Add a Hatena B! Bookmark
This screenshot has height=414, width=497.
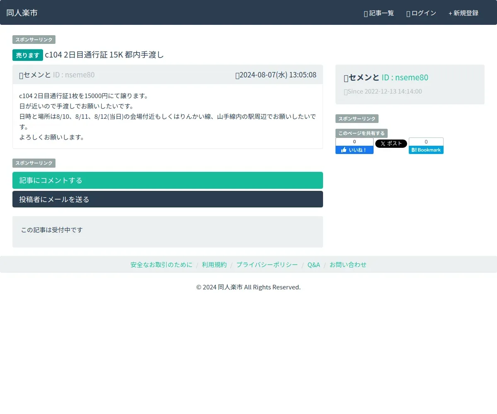(426, 150)
